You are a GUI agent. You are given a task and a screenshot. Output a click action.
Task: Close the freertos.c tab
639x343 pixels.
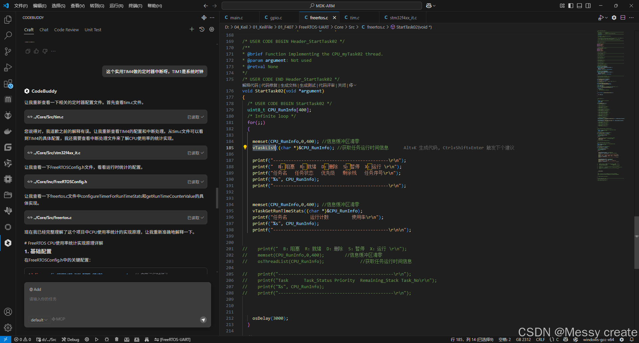[x=334, y=18]
